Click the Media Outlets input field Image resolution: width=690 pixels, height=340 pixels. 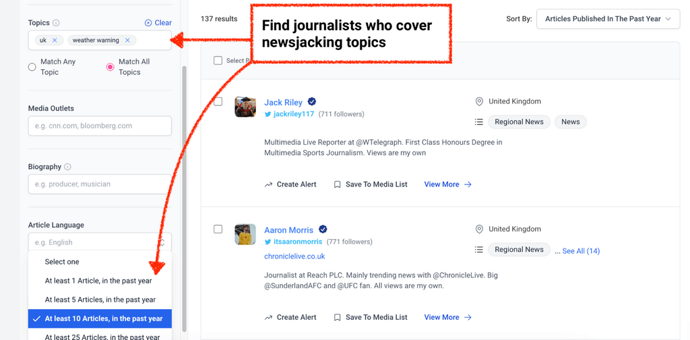click(x=99, y=126)
